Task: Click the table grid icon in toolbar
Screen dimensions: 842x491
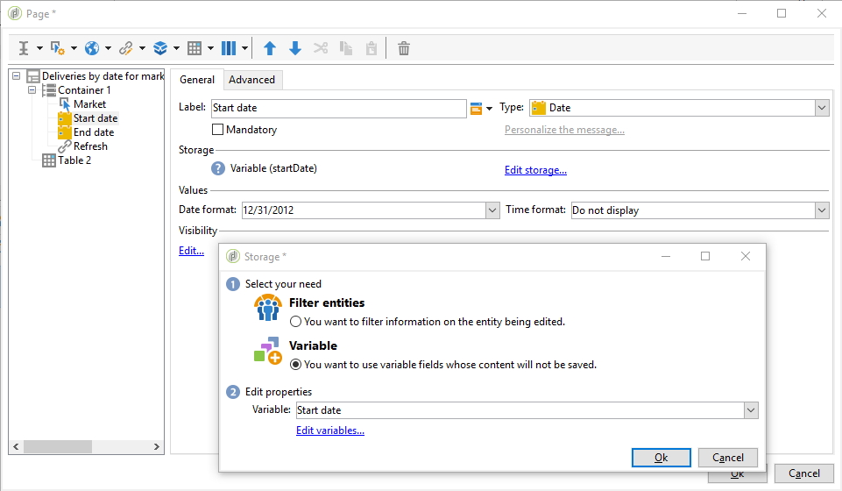Action: tap(195, 48)
